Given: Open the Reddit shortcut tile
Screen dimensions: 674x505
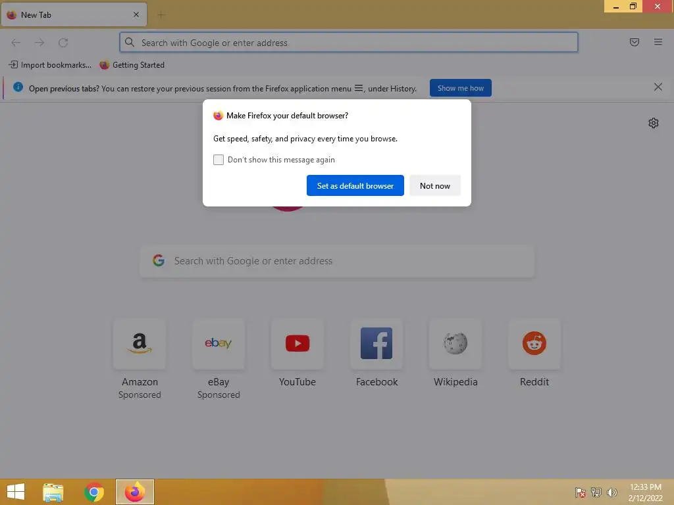Looking at the screenshot, I should click(534, 343).
